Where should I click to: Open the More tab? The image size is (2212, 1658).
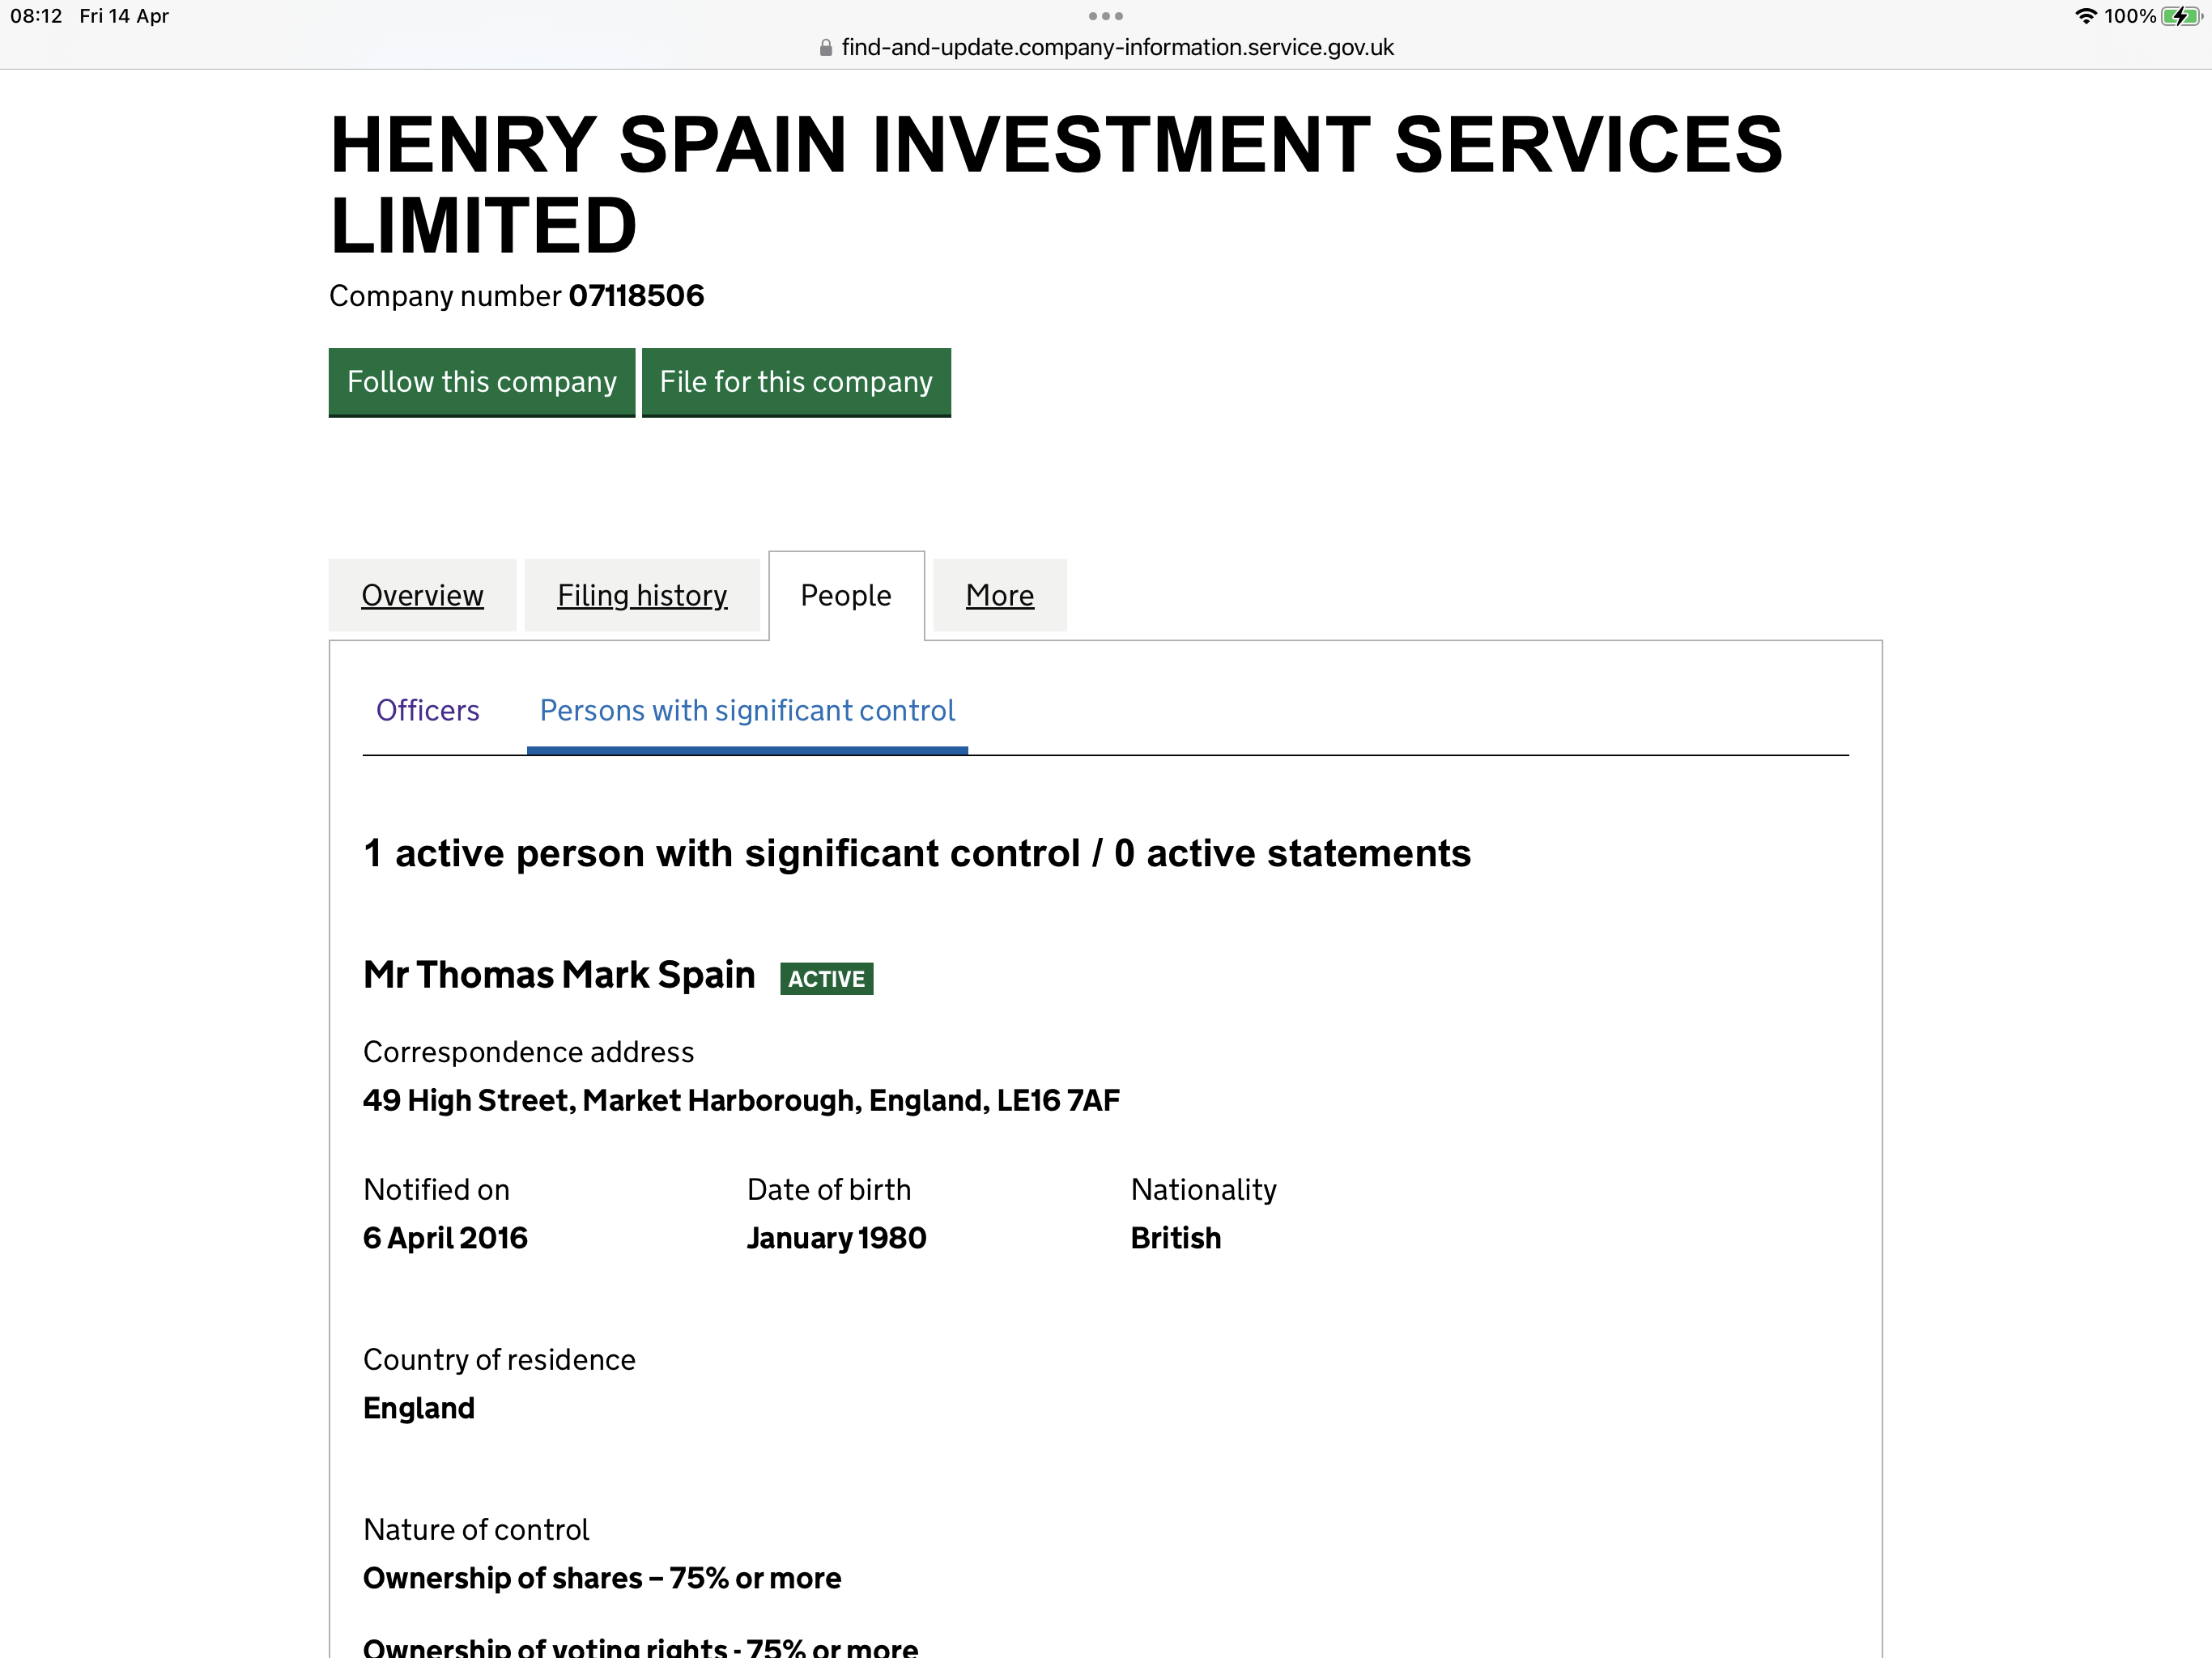point(1000,595)
